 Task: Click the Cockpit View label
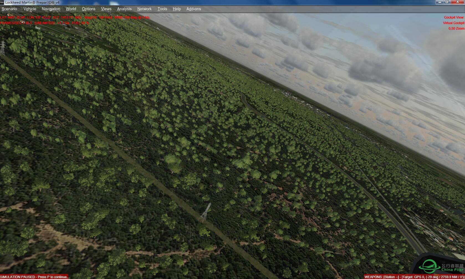click(x=454, y=17)
